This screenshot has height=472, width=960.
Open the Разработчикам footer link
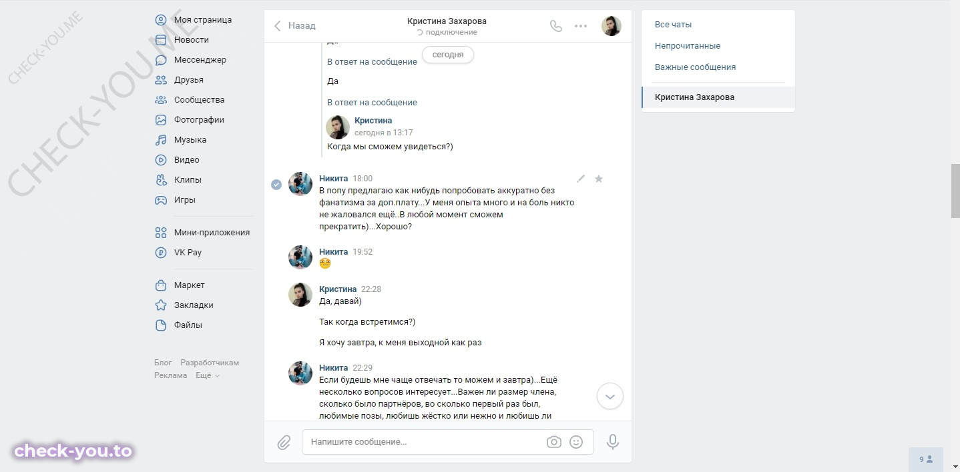coord(210,363)
